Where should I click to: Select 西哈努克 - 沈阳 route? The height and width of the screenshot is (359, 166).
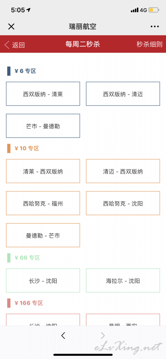tap(123, 203)
